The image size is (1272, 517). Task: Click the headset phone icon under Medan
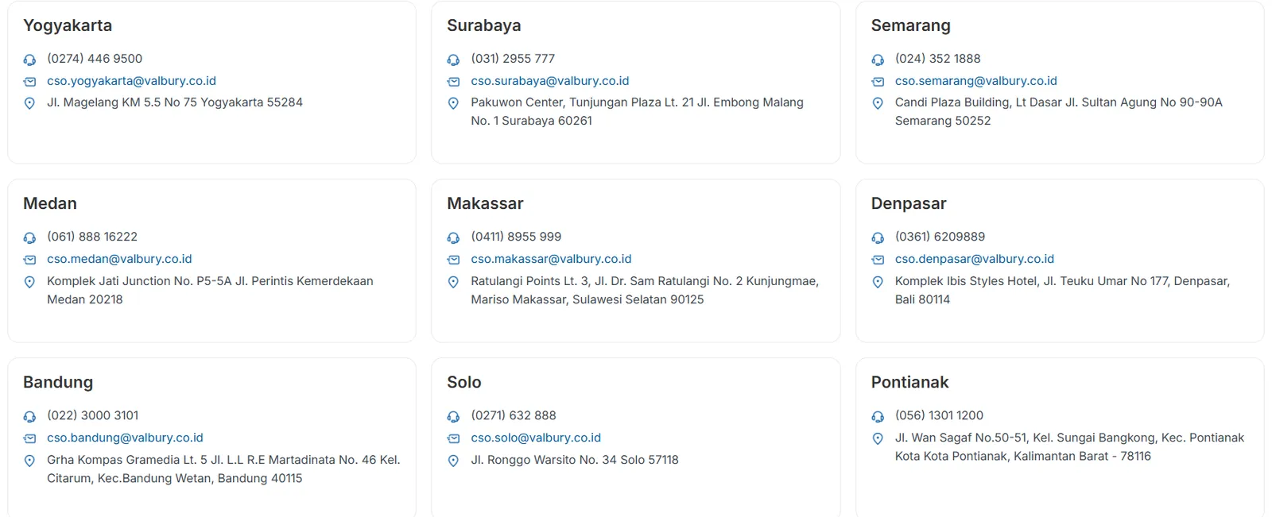[29, 237]
